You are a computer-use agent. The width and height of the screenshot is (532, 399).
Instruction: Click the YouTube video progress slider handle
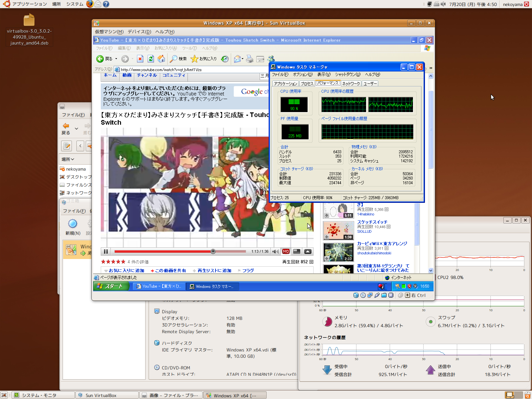213,251
